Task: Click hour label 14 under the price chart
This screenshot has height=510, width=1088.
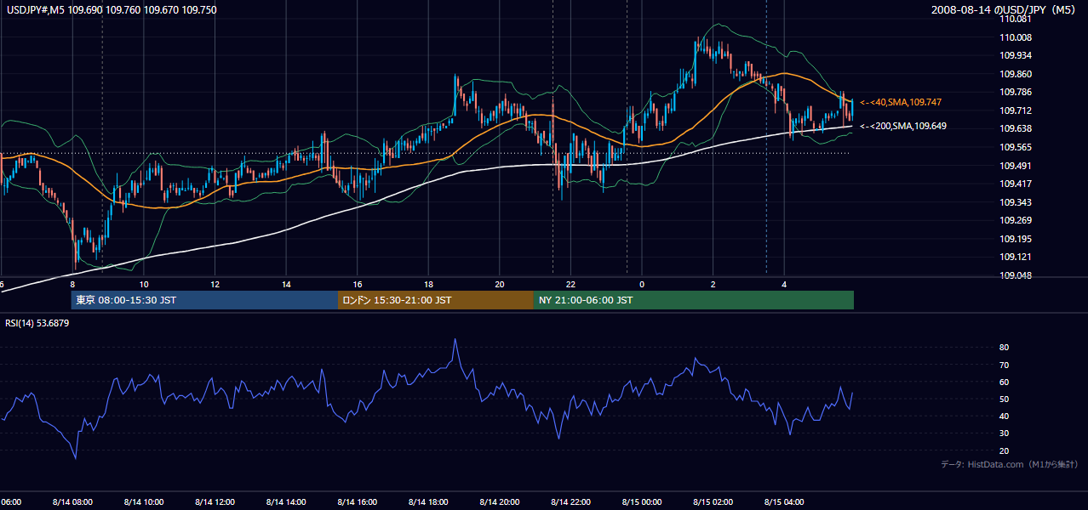Action: pyautogui.click(x=286, y=284)
